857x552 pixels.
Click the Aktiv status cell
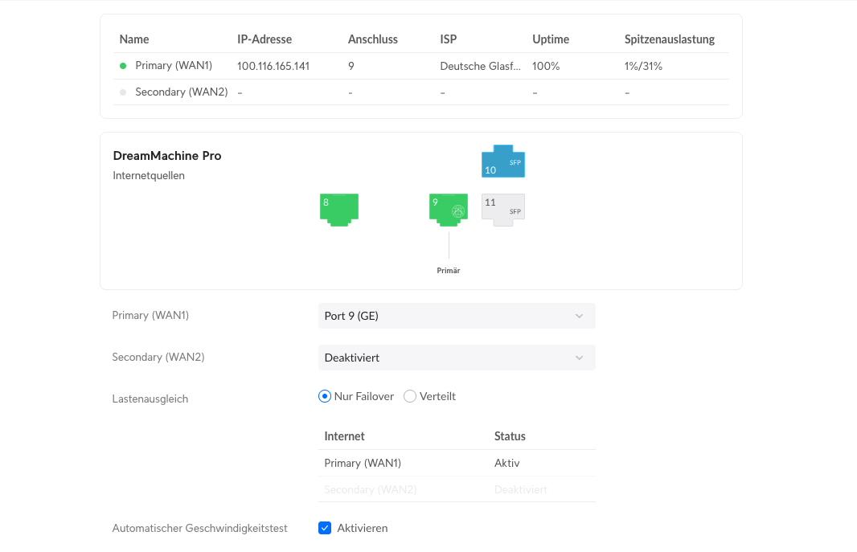[506, 463]
